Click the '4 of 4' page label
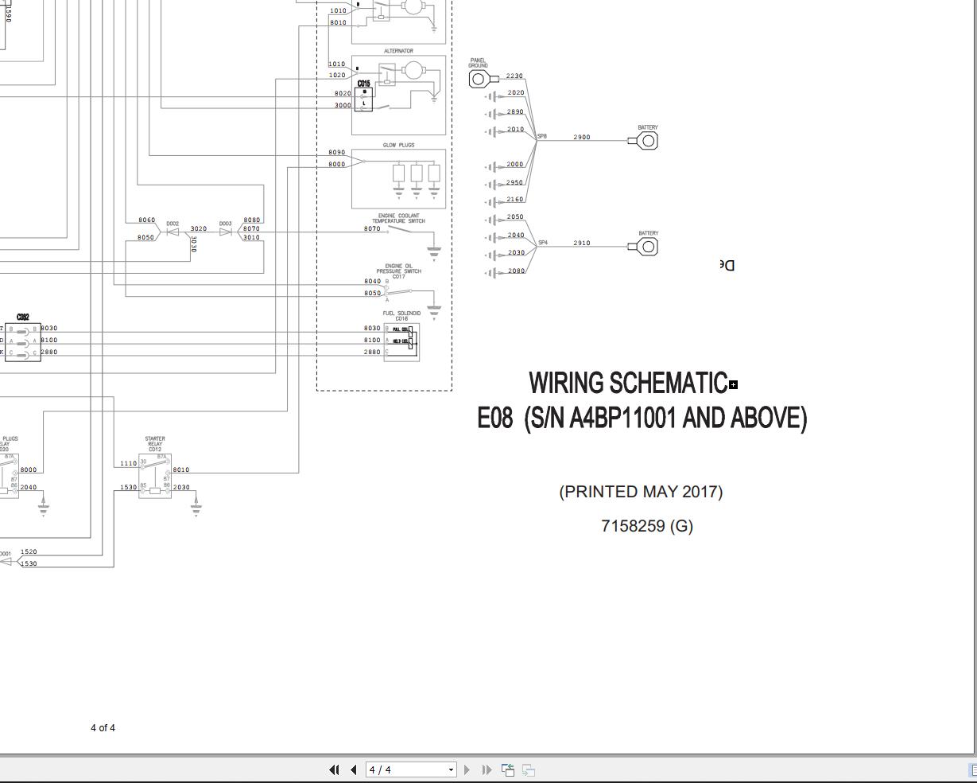Image resolution: width=977 pixels, height=783 pixels. click(103, 727)
